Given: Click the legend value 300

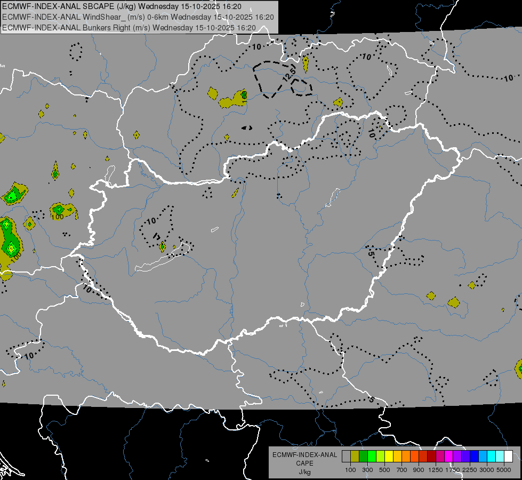Looking at the screenshot, I should click(367, 470).
